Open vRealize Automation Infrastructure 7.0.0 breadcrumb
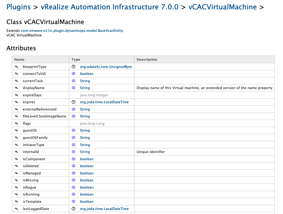The height and width of the screenshot is (214, 283). click(x=109, y=7)
